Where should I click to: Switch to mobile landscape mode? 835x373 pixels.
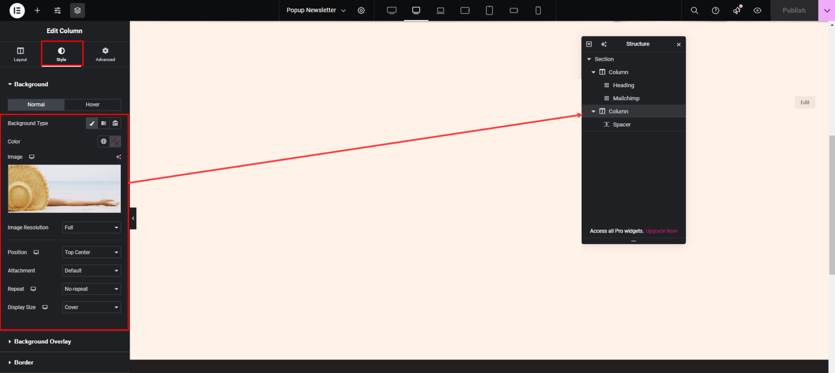coord(514,10)
